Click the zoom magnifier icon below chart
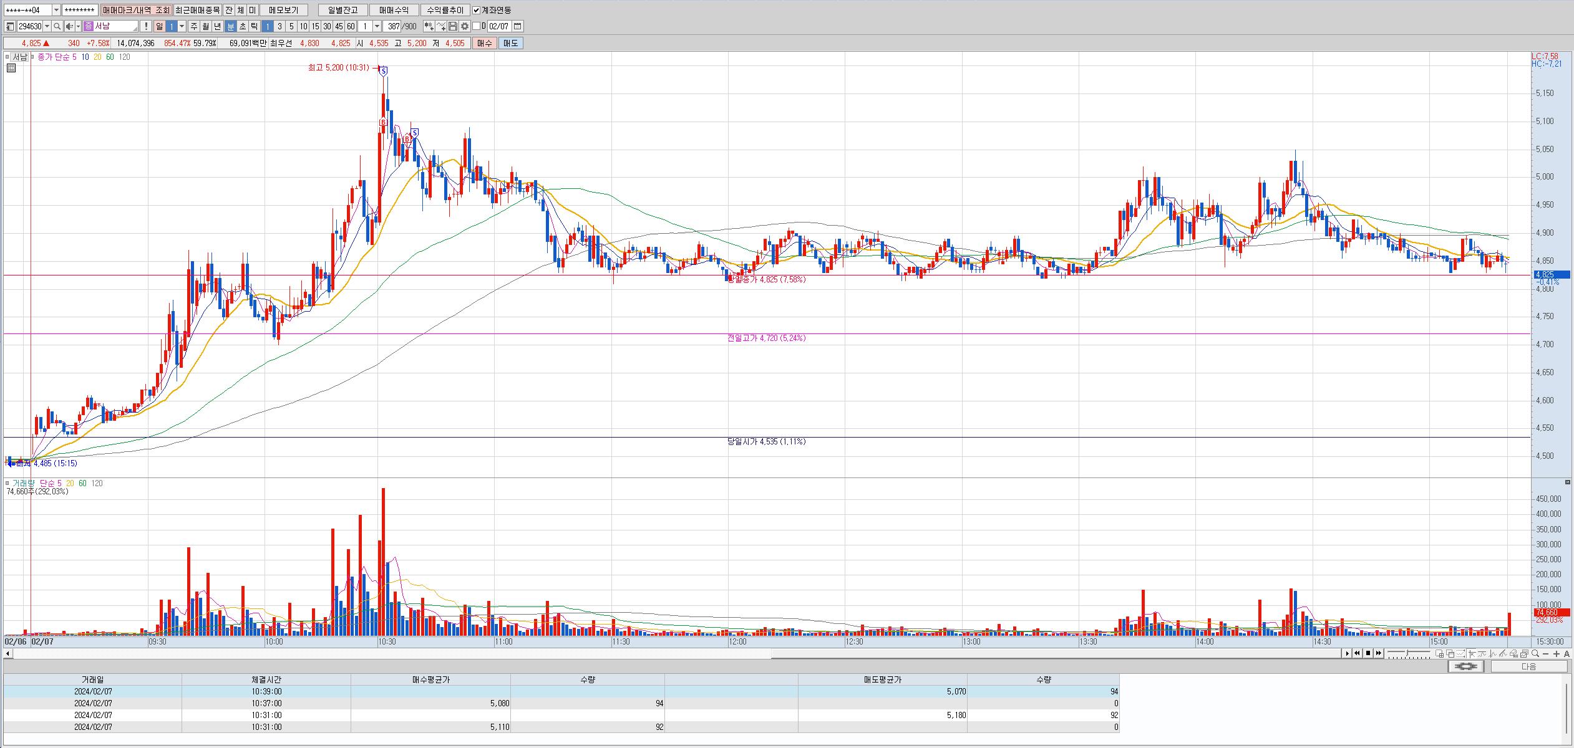The image size is (1574, 748). 1535,653
